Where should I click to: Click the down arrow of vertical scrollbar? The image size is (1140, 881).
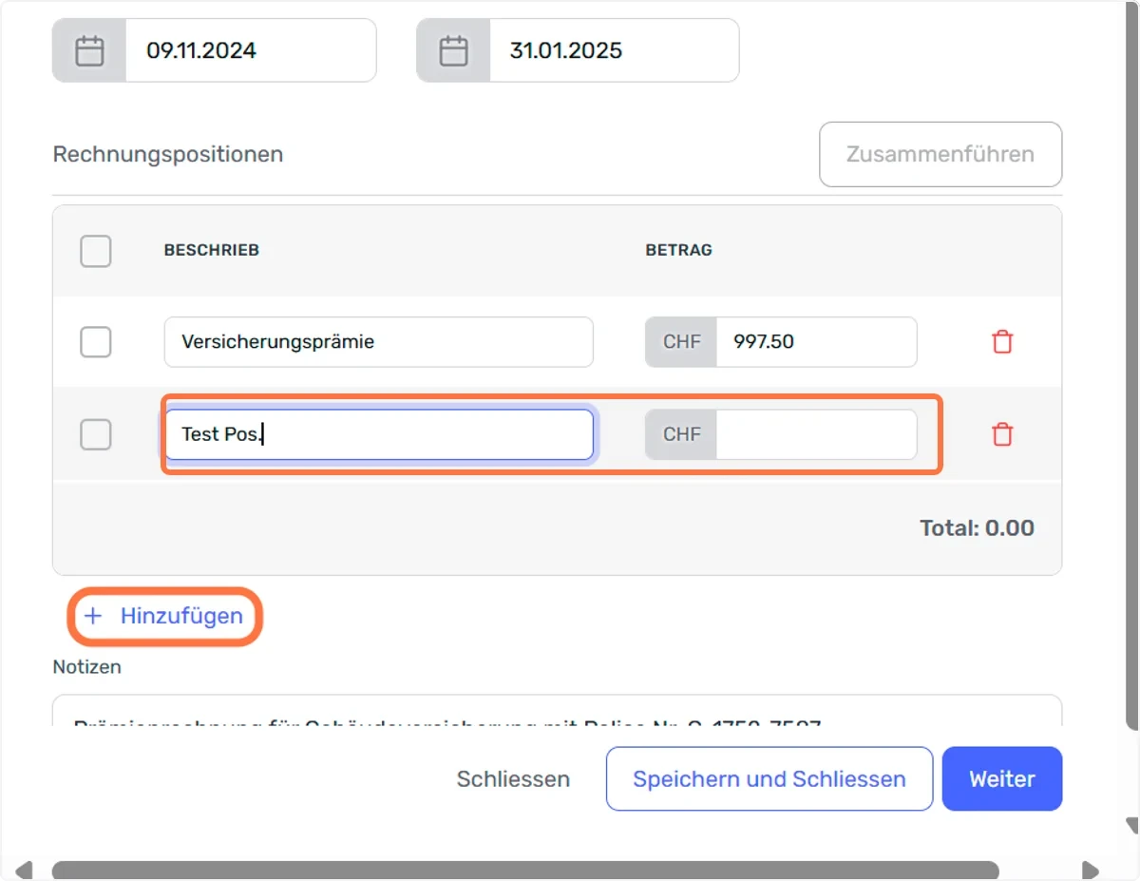(1131, 825)
